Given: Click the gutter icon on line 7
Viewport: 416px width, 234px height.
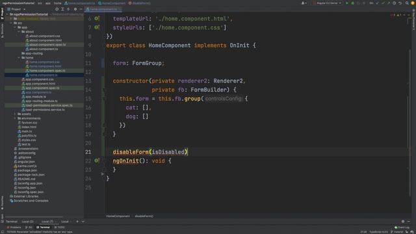Looking at the screenshot, I should click(x=97, y=27).
